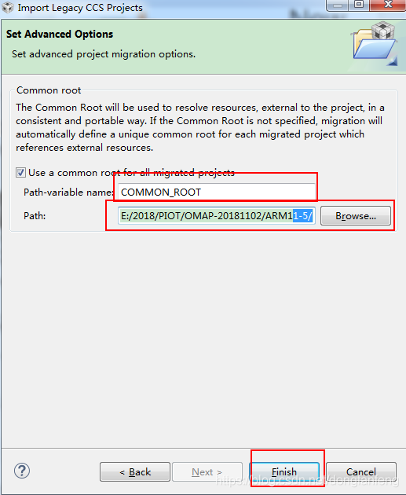Click the CCS cube icon in title bar

(7, 7)
